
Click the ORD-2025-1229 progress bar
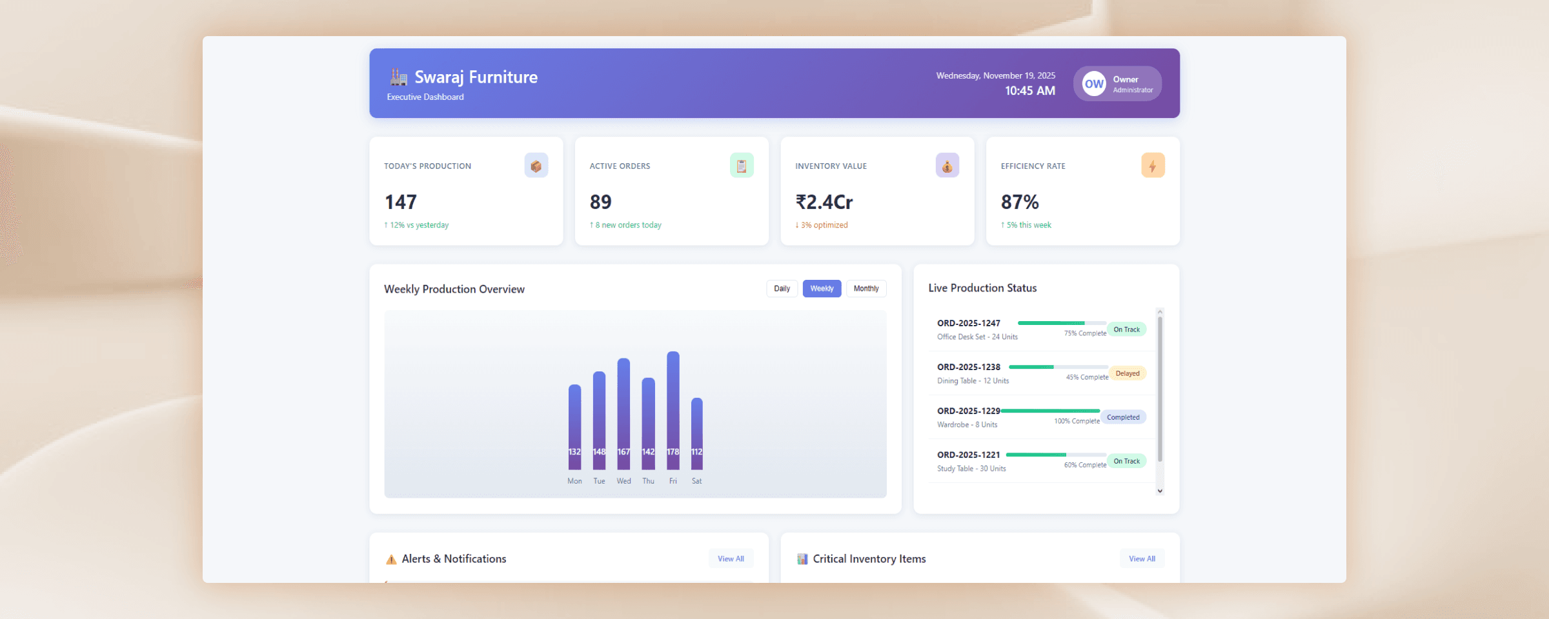[x=1050, y=411]
